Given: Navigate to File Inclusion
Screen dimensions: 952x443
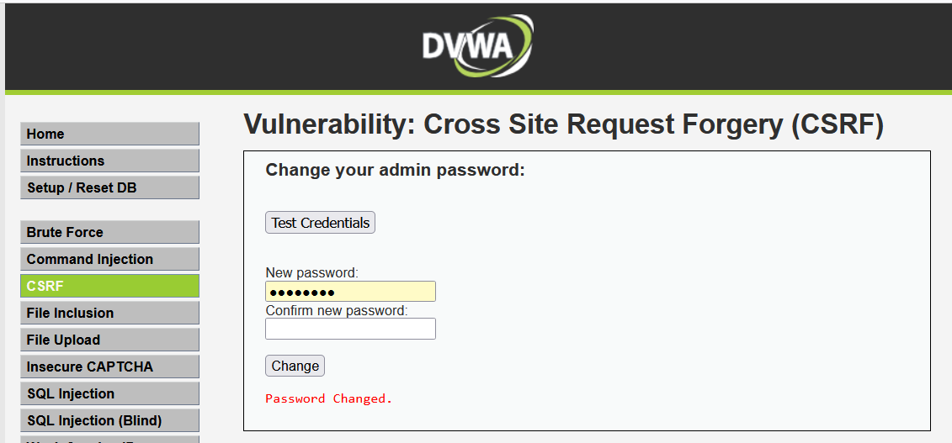Looking at the screenshot, I should [109, 313].
